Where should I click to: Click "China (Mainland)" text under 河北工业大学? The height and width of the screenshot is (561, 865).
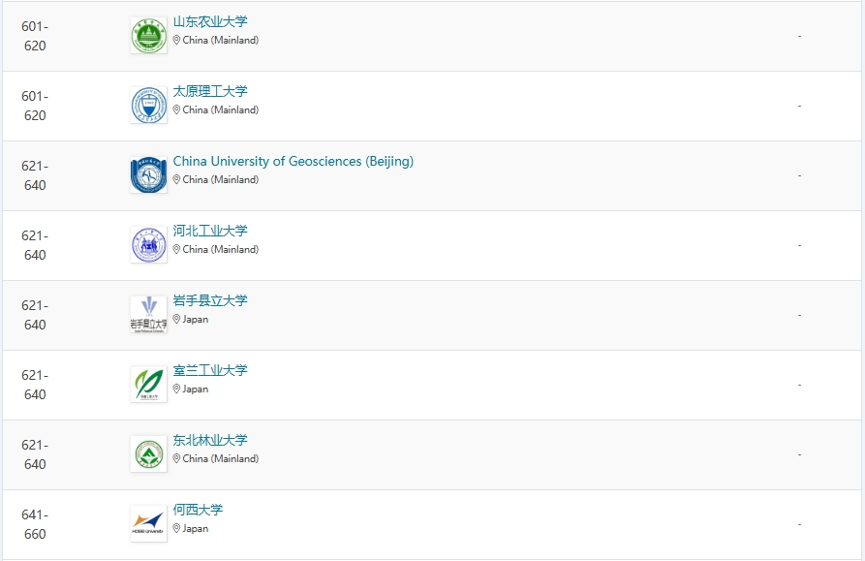221,249
